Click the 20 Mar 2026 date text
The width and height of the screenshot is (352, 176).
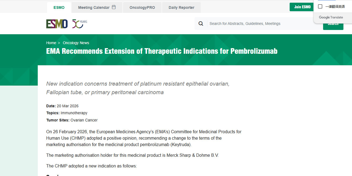click(67, 106)
